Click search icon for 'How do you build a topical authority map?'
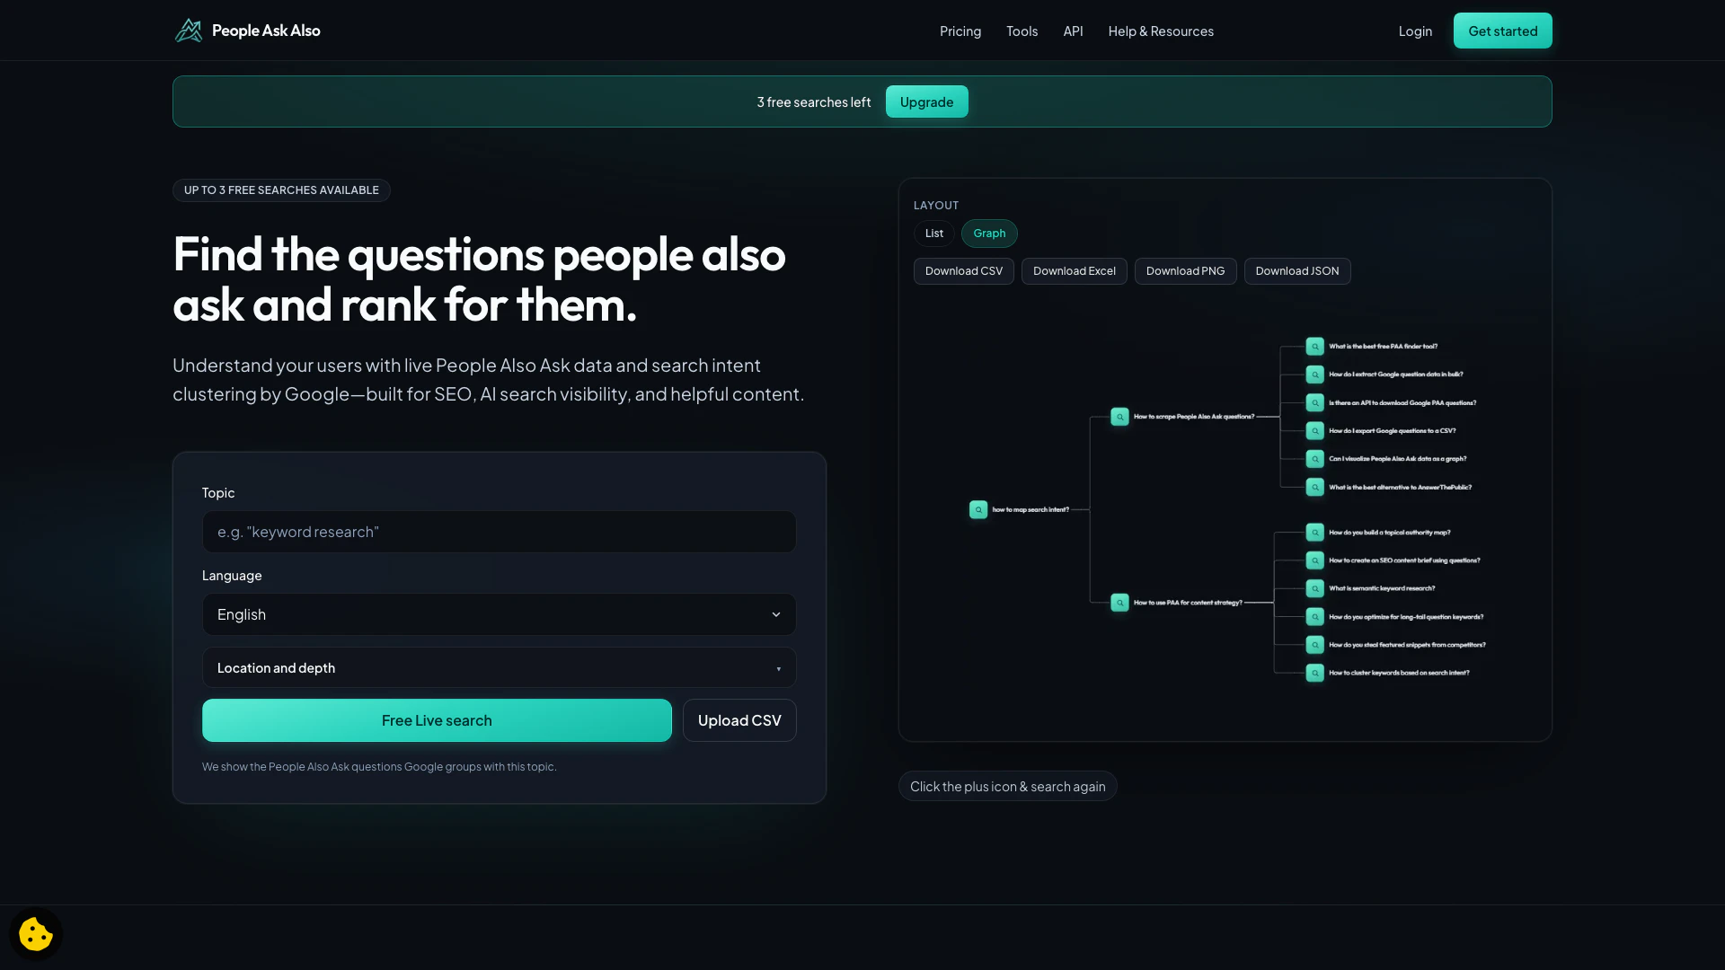The image size is (1725, 970). pyautogui.click(x=1314, y=533)
